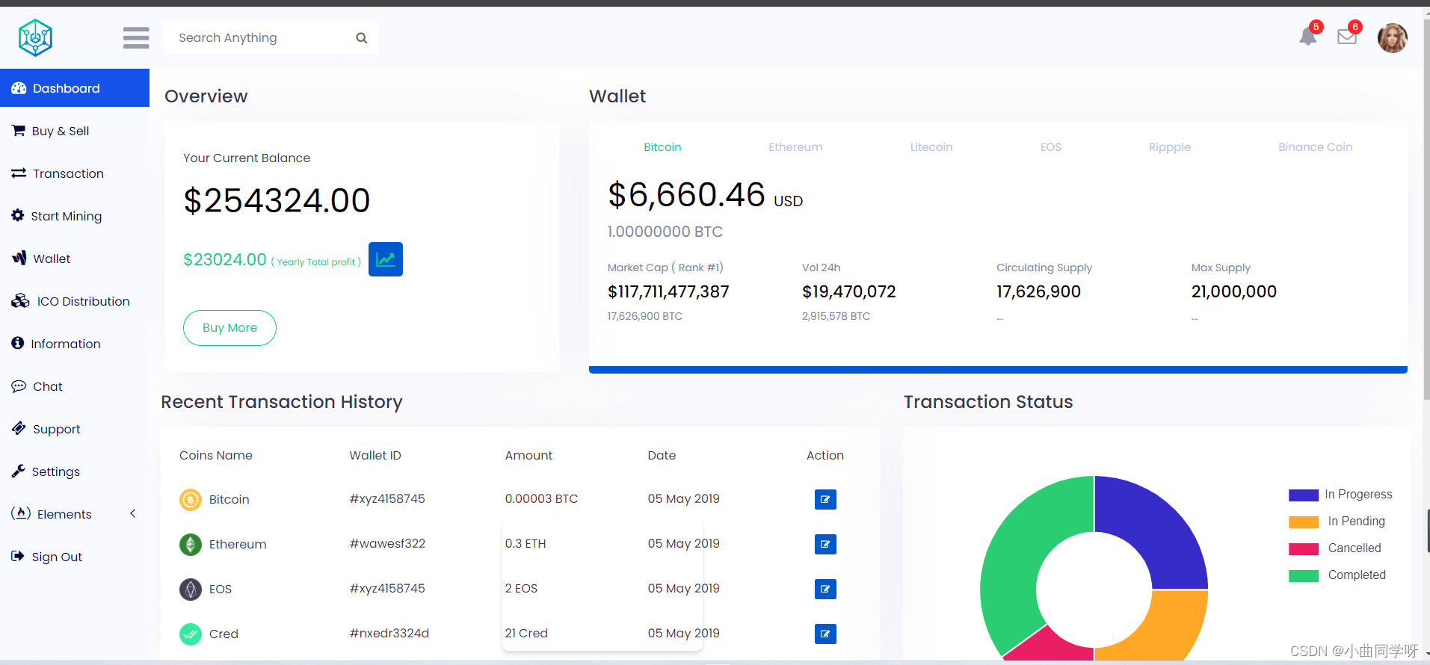
Task: Click the Settings wrench icon
Action: tap(18, 471)
